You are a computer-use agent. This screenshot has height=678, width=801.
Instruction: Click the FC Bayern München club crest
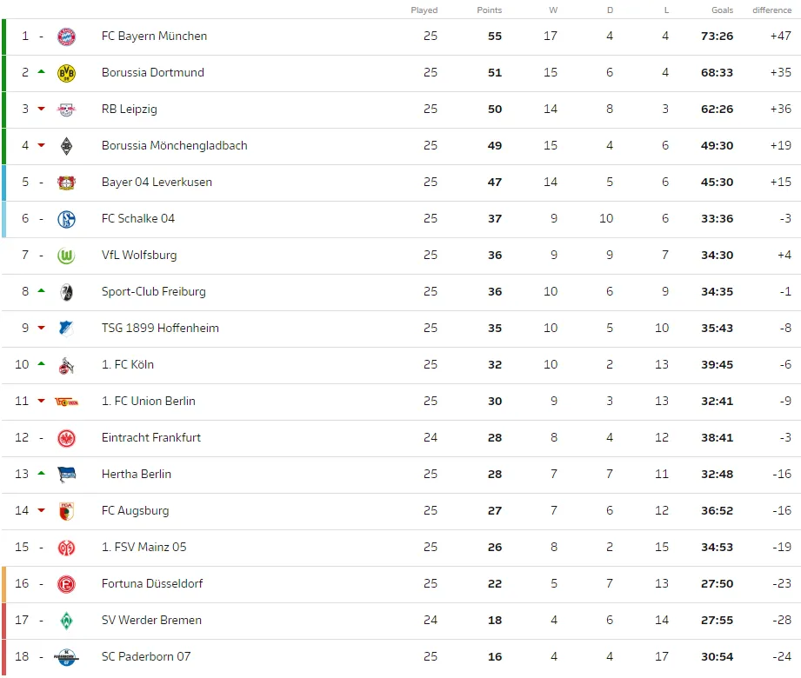coord(66,37)
